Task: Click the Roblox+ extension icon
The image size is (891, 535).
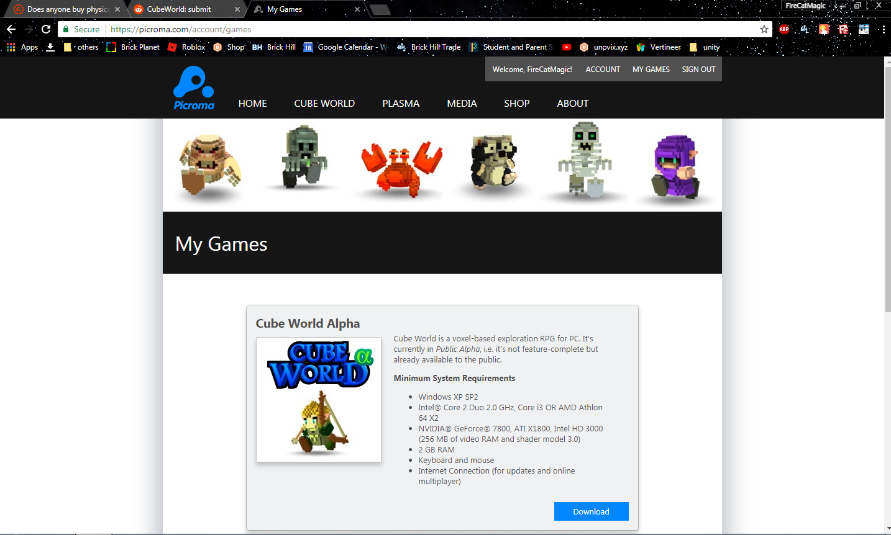Action: [843, 29]
